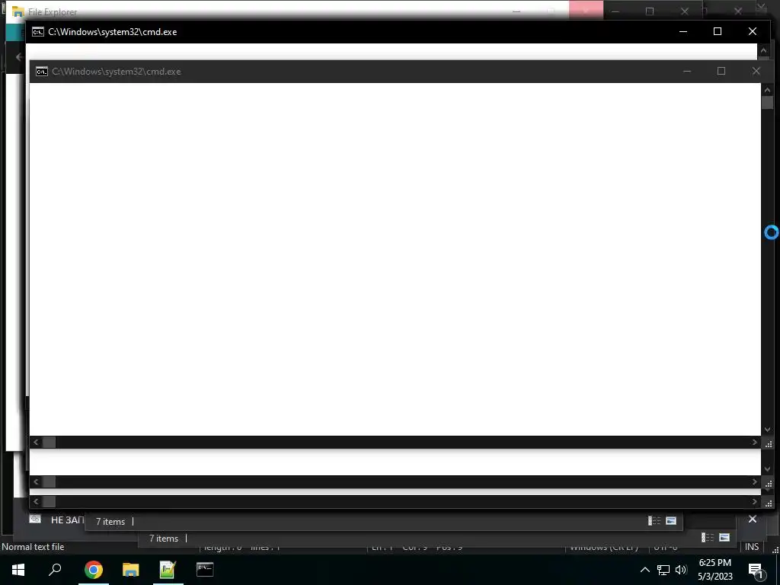Click front cmd window's bottom-corner resize grip

769,444
